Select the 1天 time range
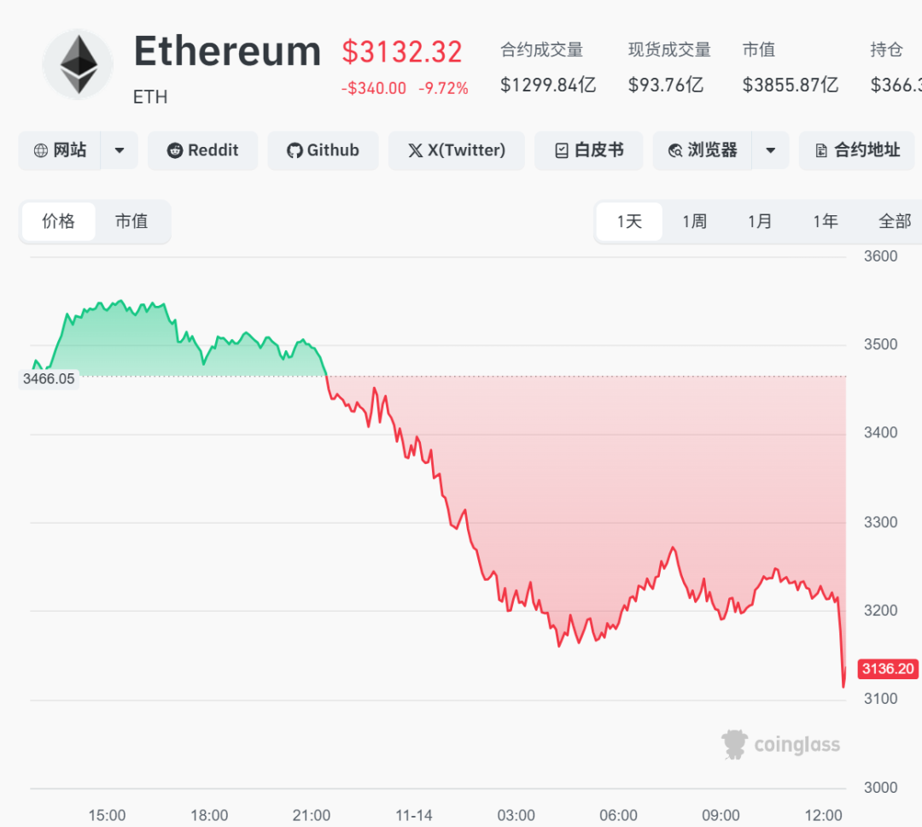The image size is (922, 827). 629,222
